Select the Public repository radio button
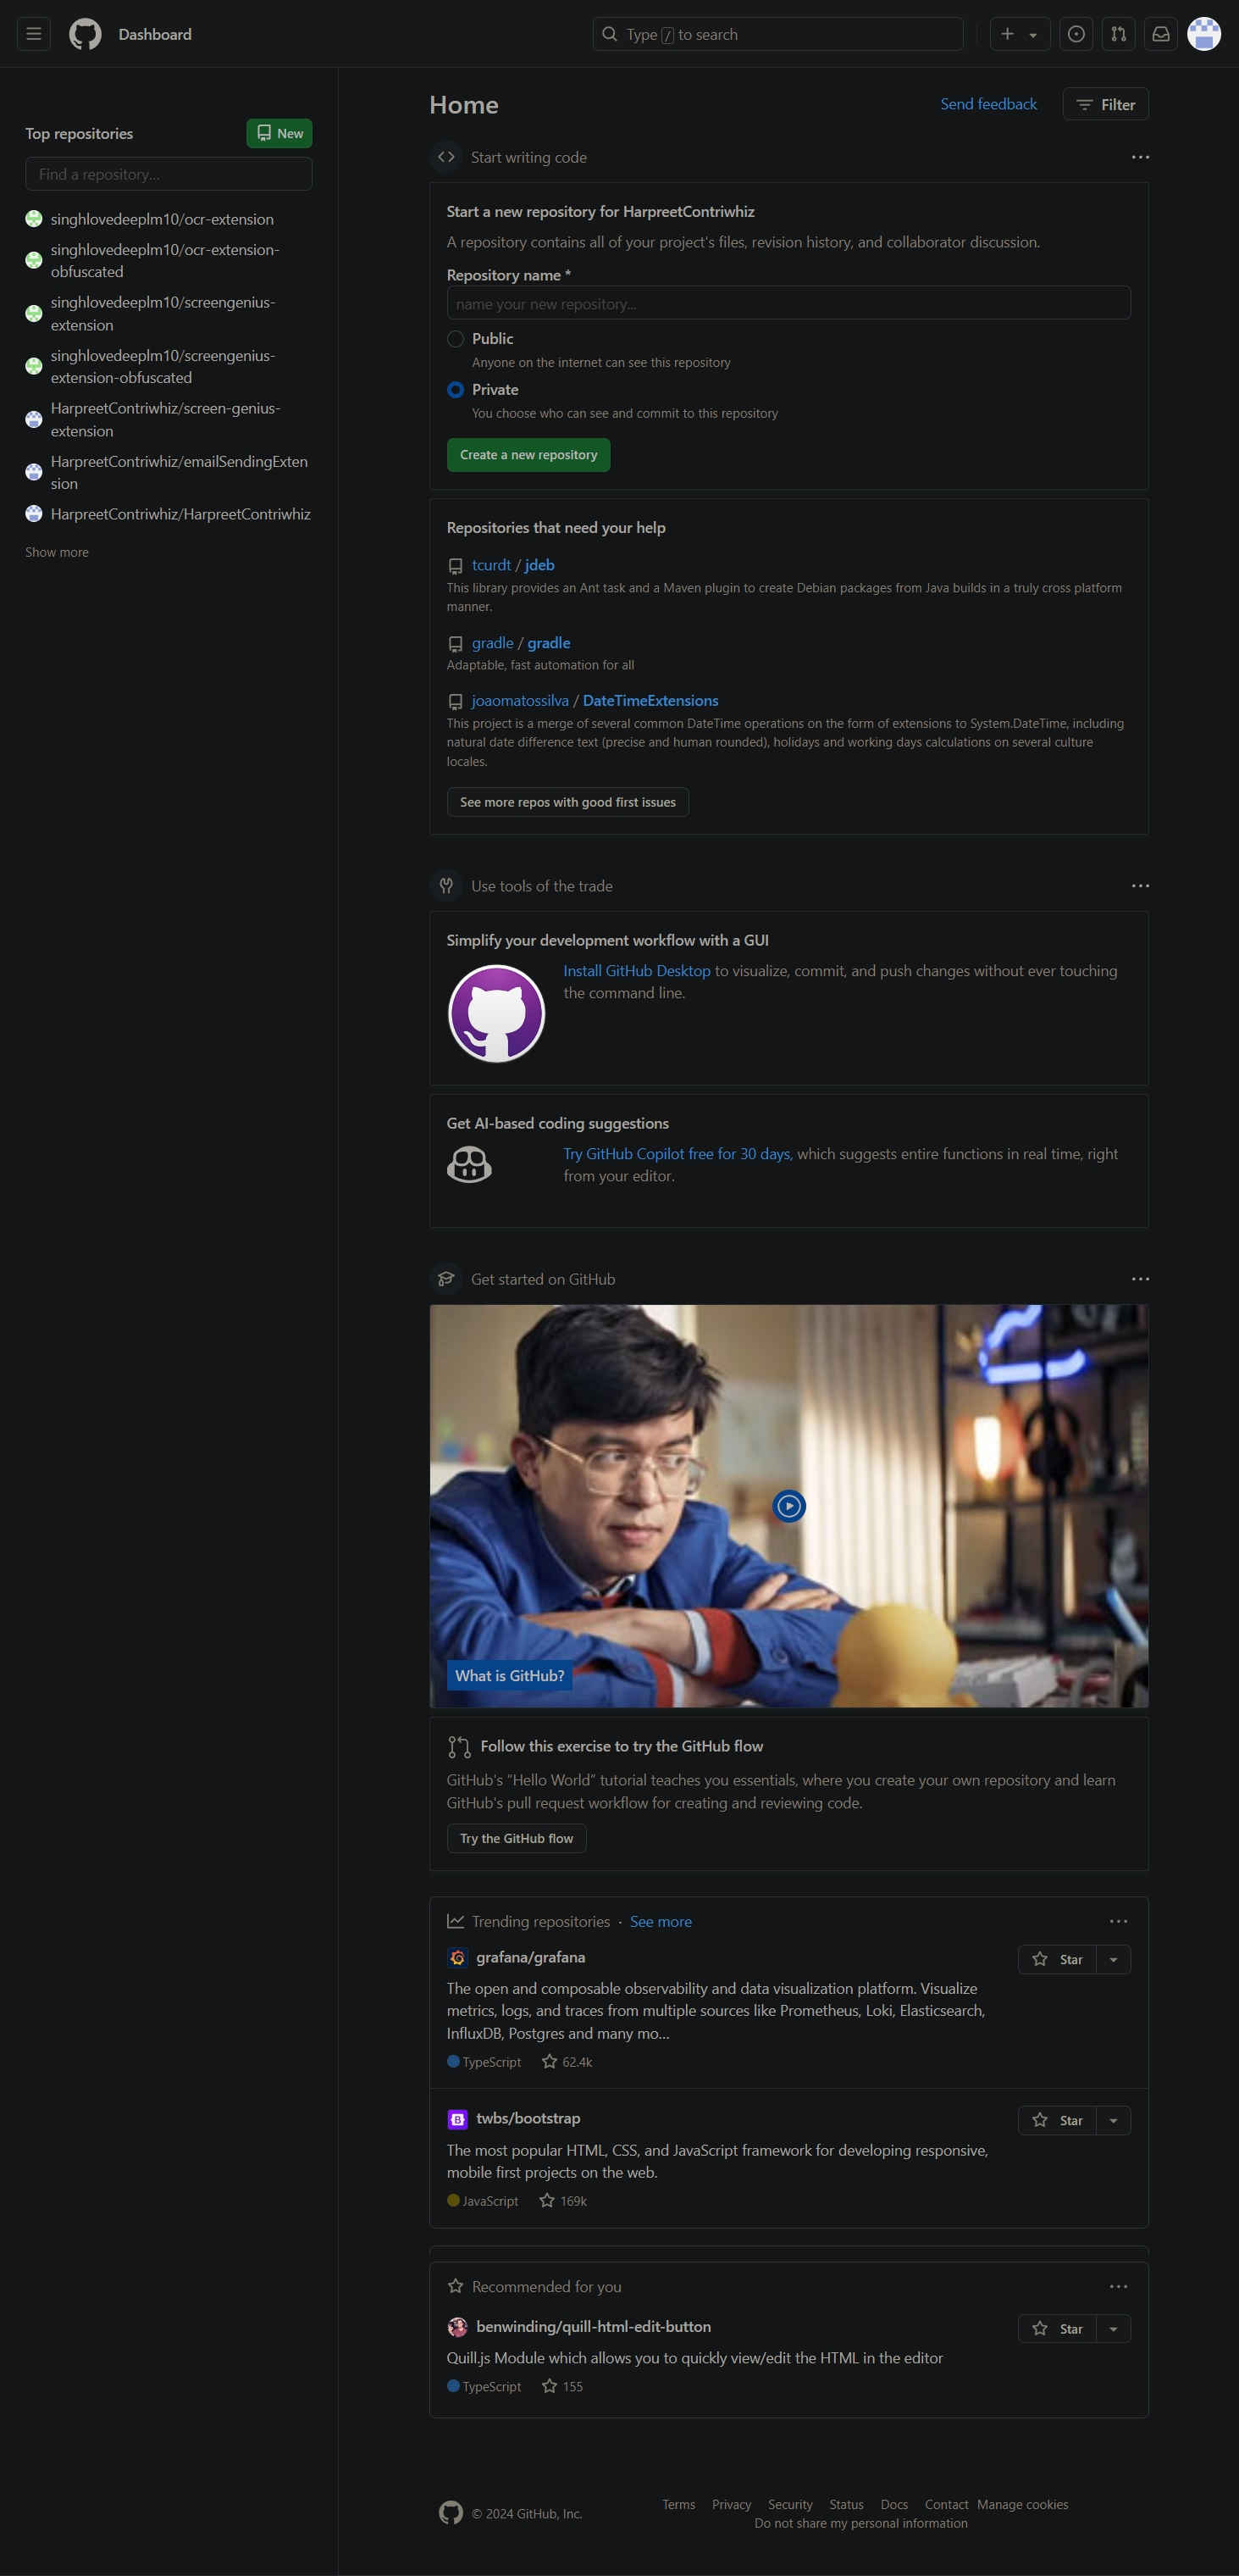Image resolution: width=1239 pixels, height=2576 pixels. pos(456,339)
